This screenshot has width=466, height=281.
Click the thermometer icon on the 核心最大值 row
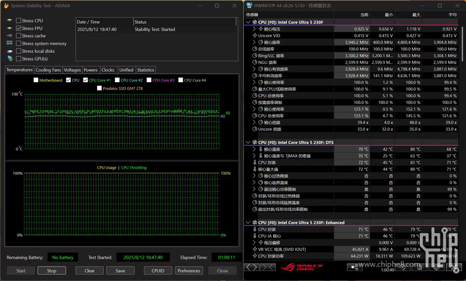pyautogui.click(x=255, y=169)
